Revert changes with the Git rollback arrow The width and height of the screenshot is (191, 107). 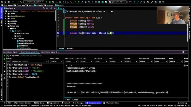pyautogui.click(x=148, y=2)
